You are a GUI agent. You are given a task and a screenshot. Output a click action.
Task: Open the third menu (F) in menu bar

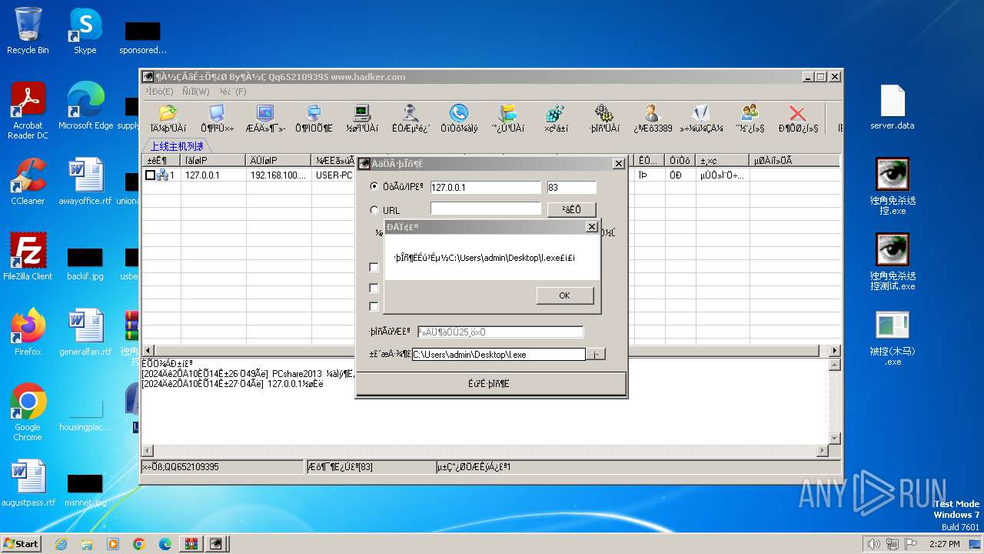[x=233, y=92]
